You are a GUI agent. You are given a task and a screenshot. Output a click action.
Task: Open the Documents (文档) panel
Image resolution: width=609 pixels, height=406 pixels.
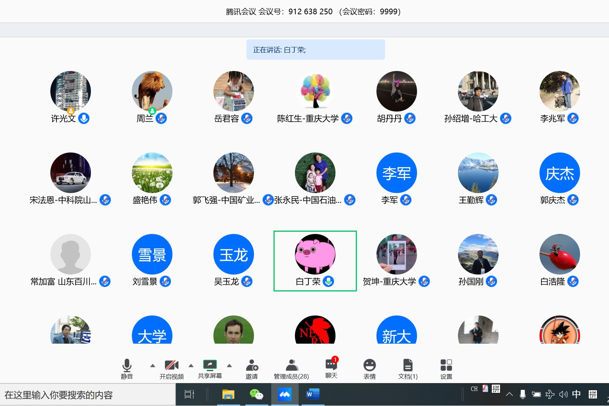408,365
